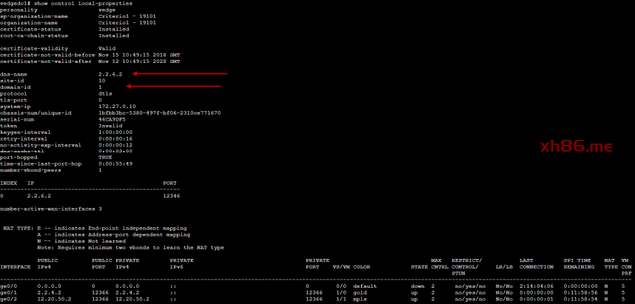
Task: Select the ge0/2 interface name
Action: pos(10,299)
